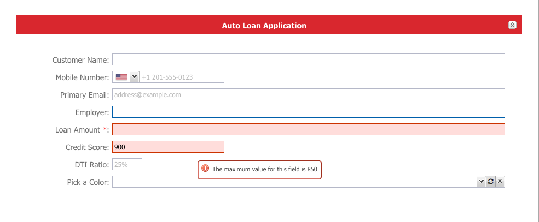Collapse the Auto Loan Application panel
Image resolution: width=539 pixels, height=222 pixels.
(x=512, y=25)
